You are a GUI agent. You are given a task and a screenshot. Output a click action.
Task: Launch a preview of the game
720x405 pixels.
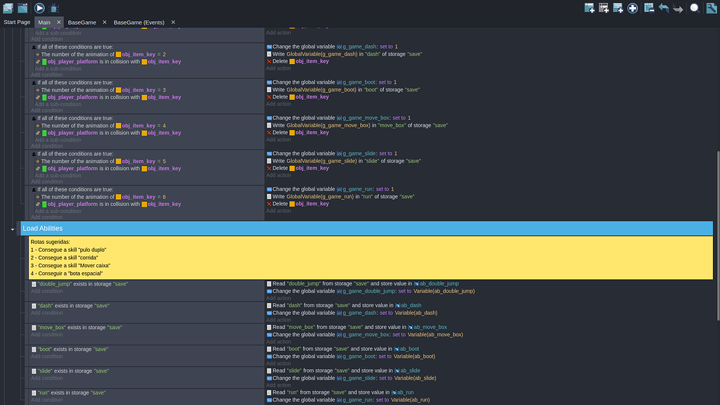pyautogui.click(x=39, y=8)
